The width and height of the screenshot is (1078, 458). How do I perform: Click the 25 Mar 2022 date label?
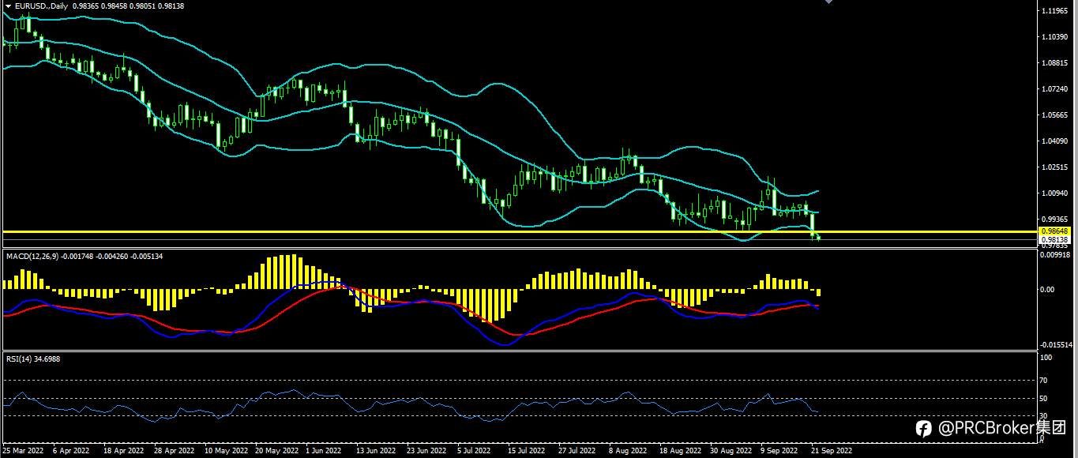click(x=23, y=451)
